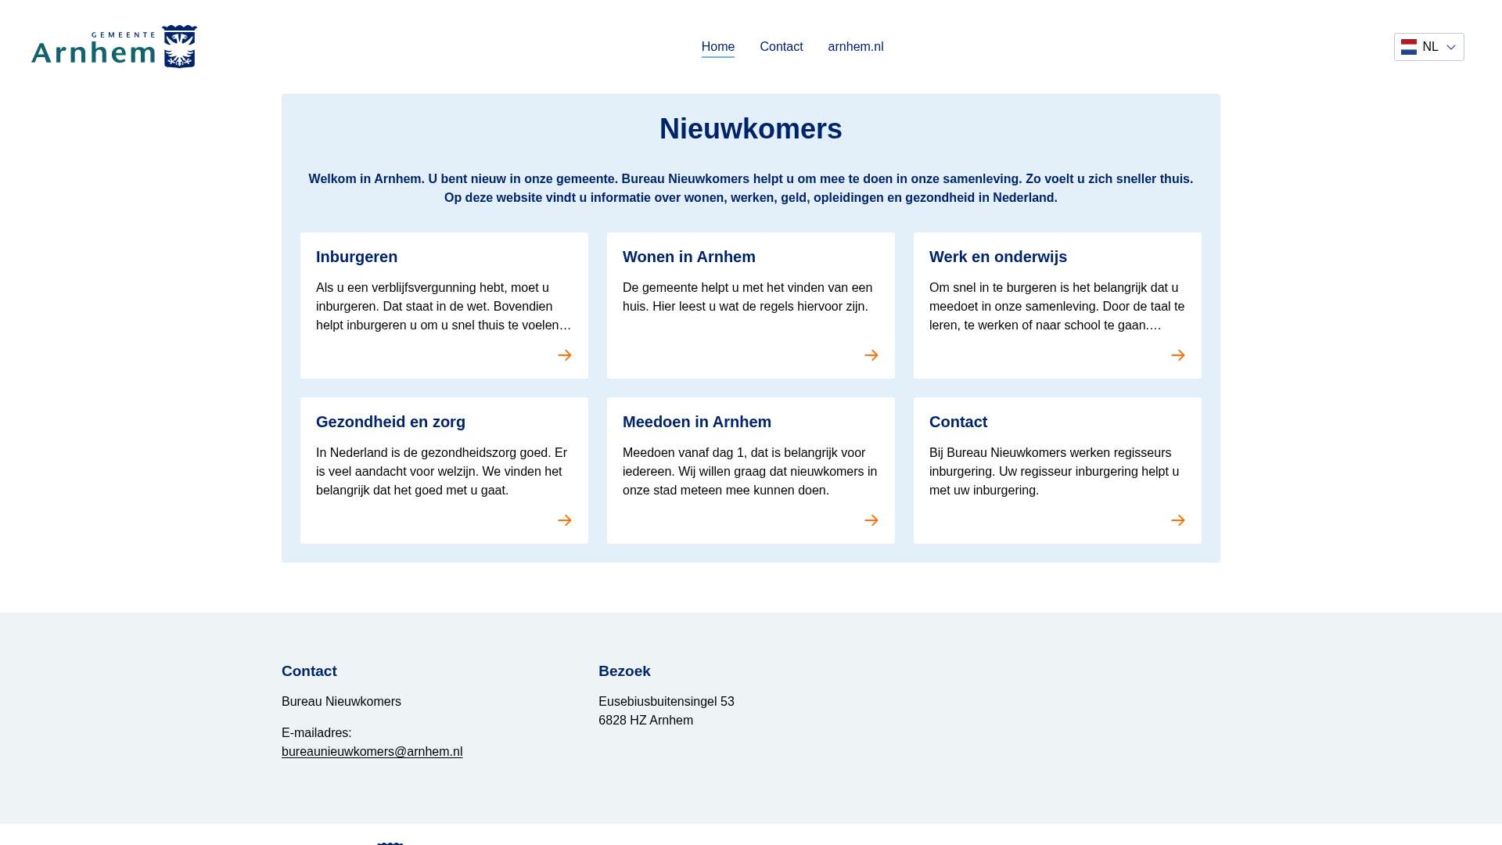Open the Inburgeren card heading

pos(357,257)
